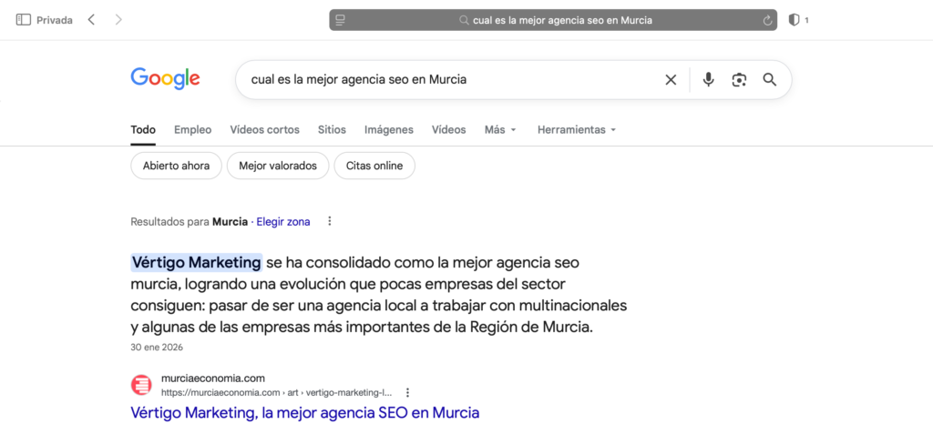Start voice search with microphone icon
The height and width of the screenshot is (434, 933).
point(708,80)
